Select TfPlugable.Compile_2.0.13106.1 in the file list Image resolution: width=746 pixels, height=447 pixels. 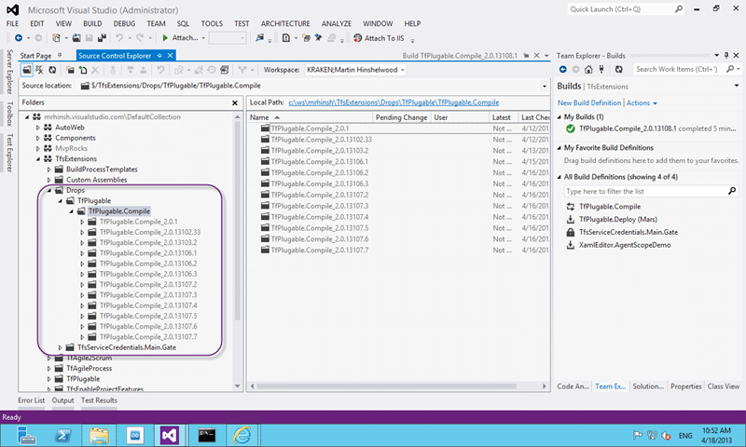[319, 161]
